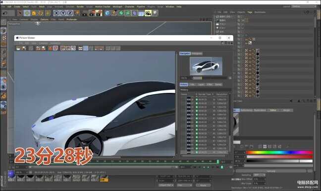This screenshot has height=191, width=321.
Task: Click the Y axis lock icon
Action: pos(63,13)
